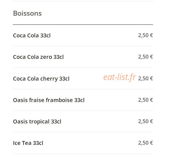
Task: Select Ice Tea 33cl from menu
Action: (x=28, y=143)
